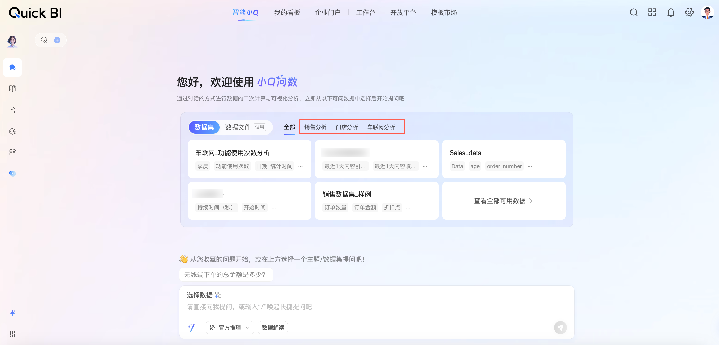Click the 选择数据 label in input box
The width and height of the screenshot is (719, 345).
(200, 295)
